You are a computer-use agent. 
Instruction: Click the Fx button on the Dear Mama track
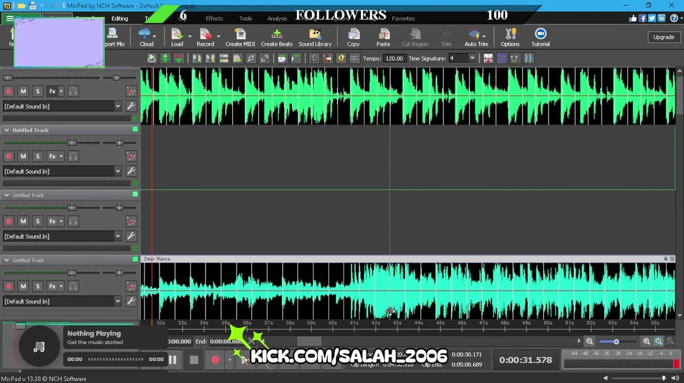click(x=52, y=286)
